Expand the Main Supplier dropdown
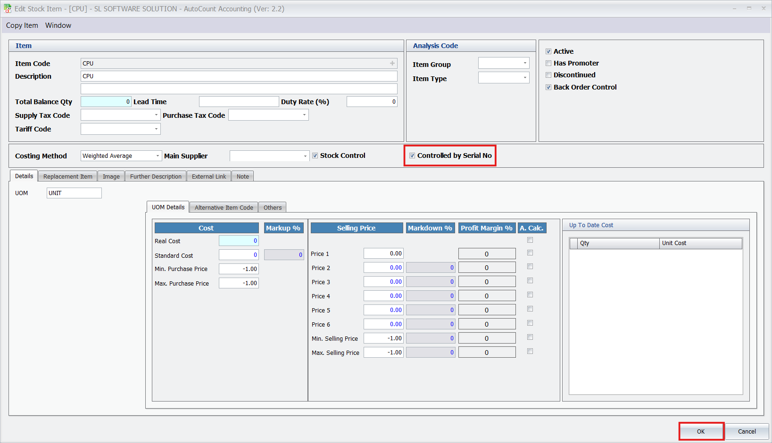Viewport: 772px width, 443px height. click(x=305, y=156)
